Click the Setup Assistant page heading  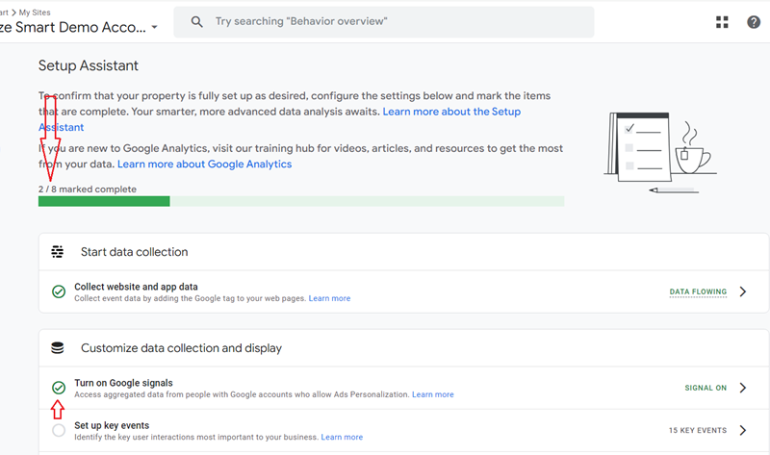tap(89, 65)
